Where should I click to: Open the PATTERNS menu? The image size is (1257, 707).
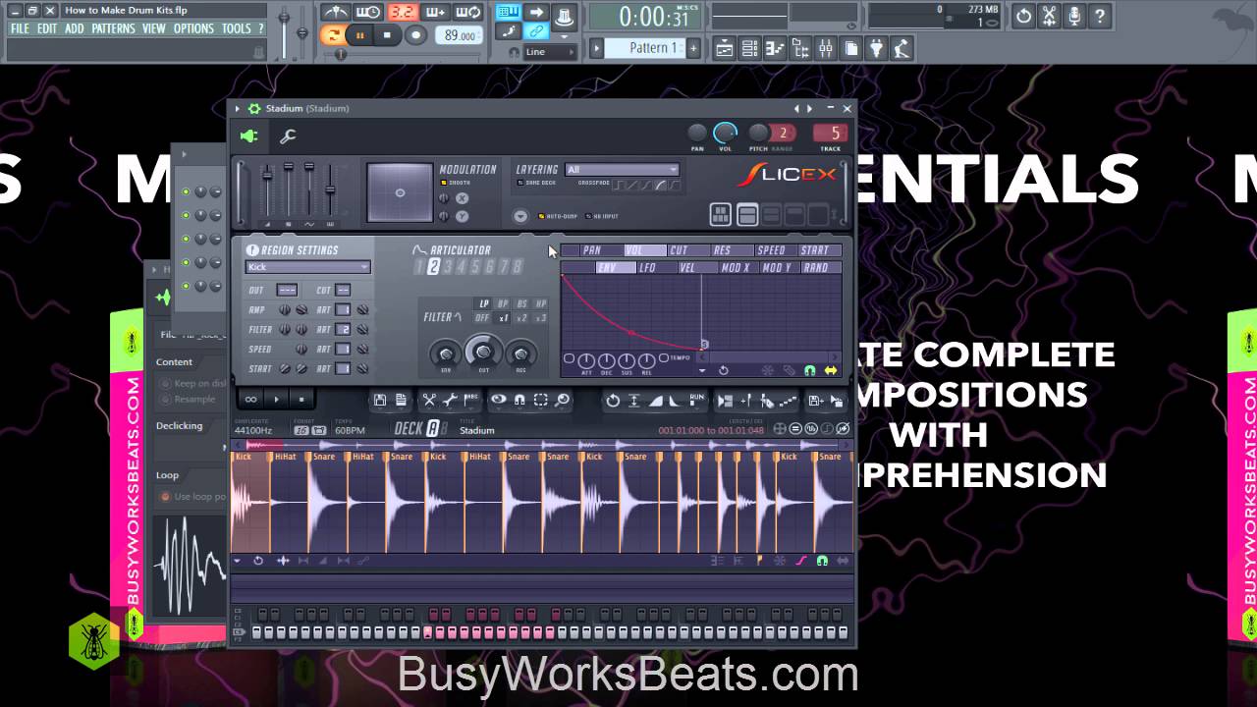coord(113,28)
